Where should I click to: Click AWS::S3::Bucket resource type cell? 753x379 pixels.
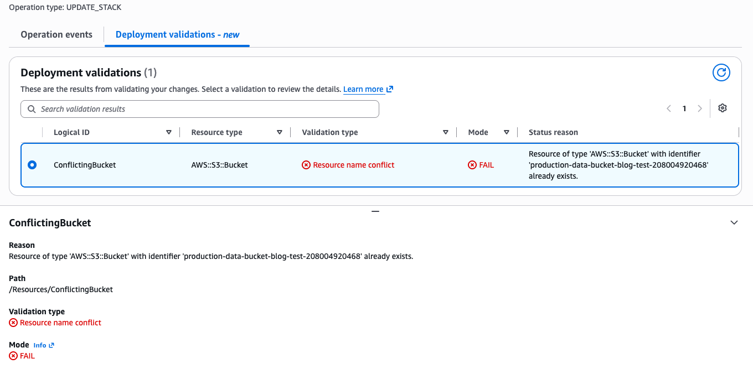click(x=220, y=165)
